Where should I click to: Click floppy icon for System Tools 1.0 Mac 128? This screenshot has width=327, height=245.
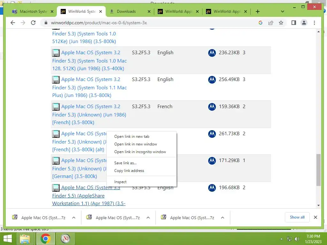(x=56, y=53)
